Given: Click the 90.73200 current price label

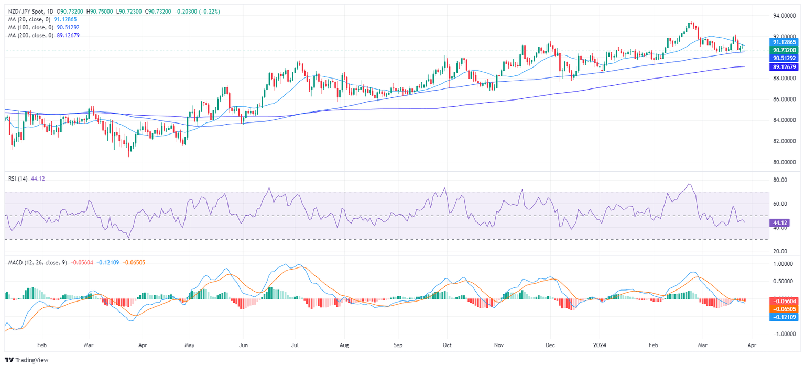Looking at the screenshot, I should pyautogui.click(x=785, y=50).
